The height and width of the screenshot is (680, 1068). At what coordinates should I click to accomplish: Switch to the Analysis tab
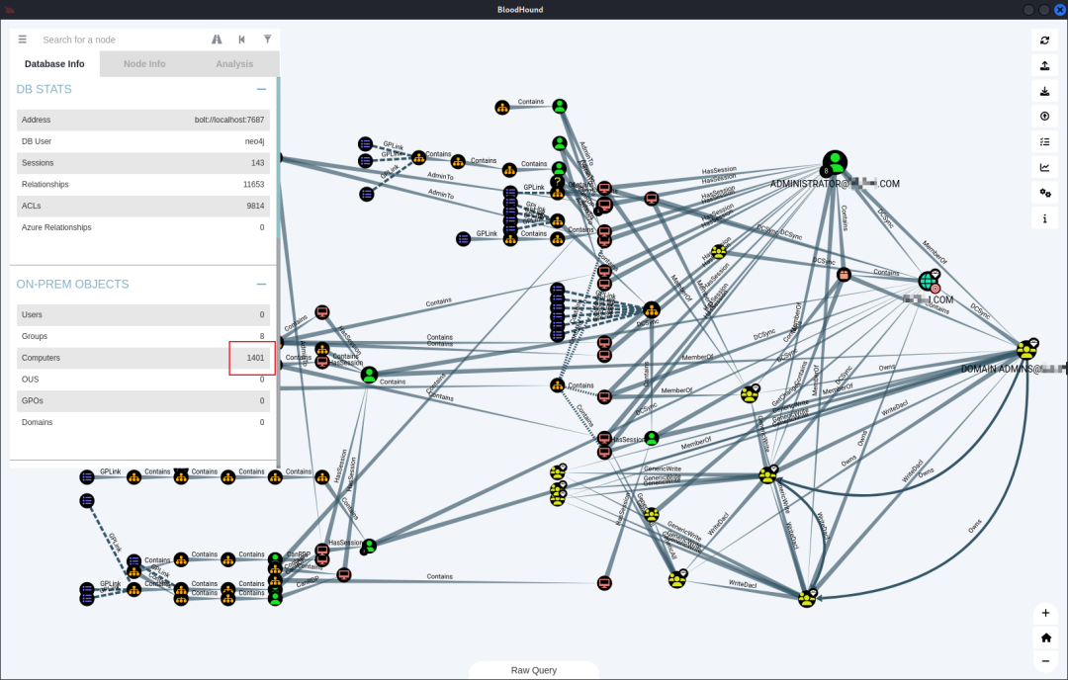click(x=234, y=64)
